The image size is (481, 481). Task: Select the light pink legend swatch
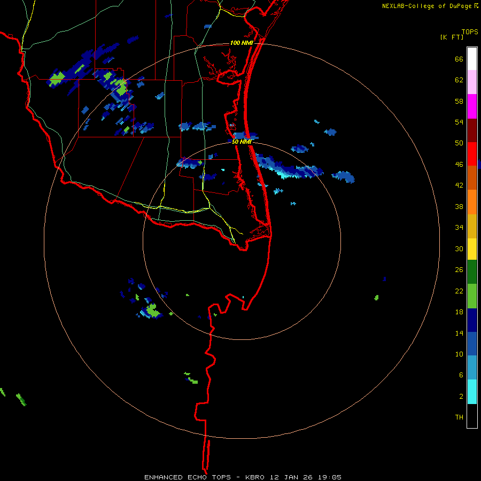click(x=472, y=82)
